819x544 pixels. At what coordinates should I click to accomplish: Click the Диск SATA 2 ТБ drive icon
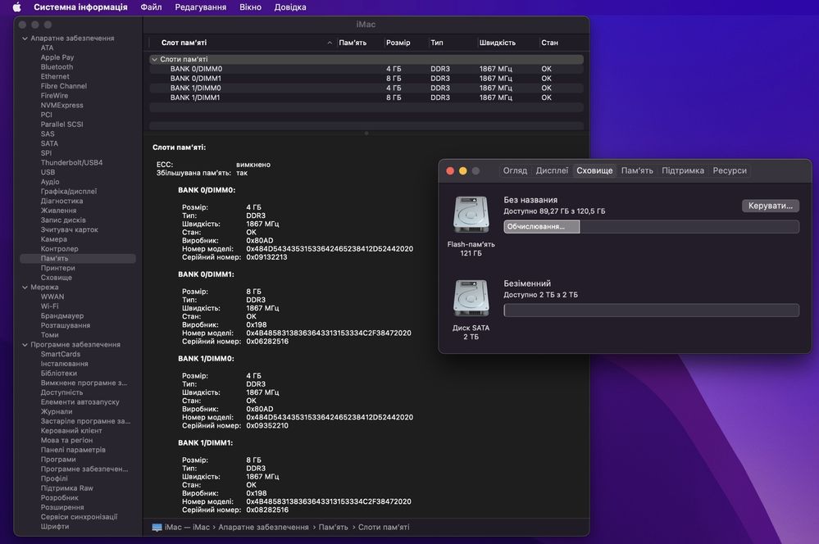point(471,298)
